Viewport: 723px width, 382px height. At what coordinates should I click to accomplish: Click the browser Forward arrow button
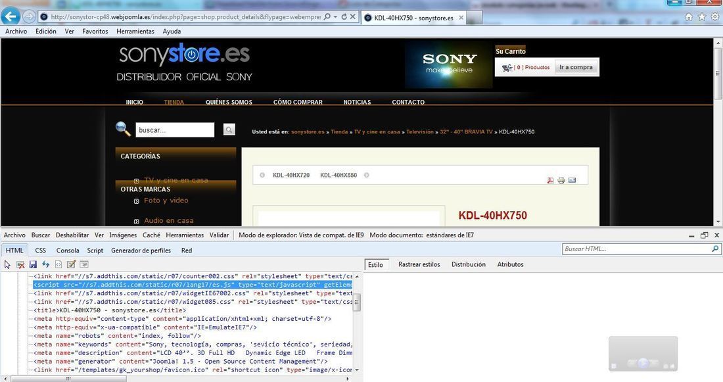pyautogui.click(x=28, y=17)
